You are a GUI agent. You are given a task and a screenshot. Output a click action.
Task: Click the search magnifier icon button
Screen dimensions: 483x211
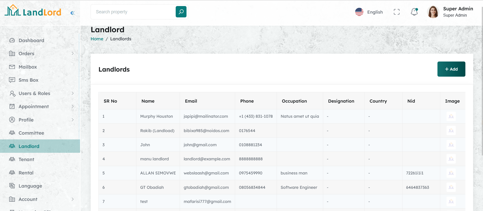[181, 12]
